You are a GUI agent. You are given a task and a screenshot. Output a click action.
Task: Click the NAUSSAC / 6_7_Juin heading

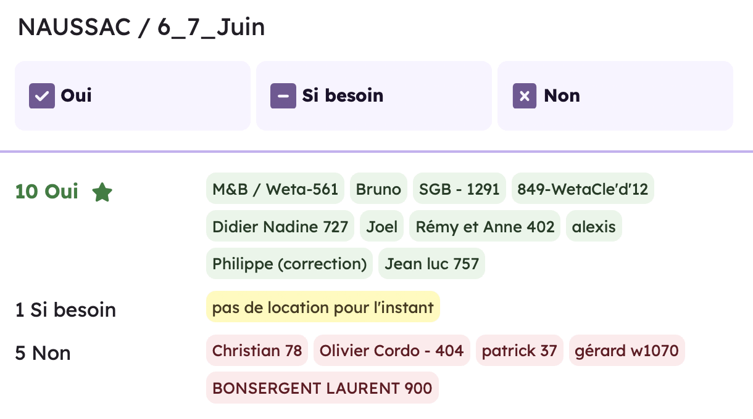click(x=141, y=28)
